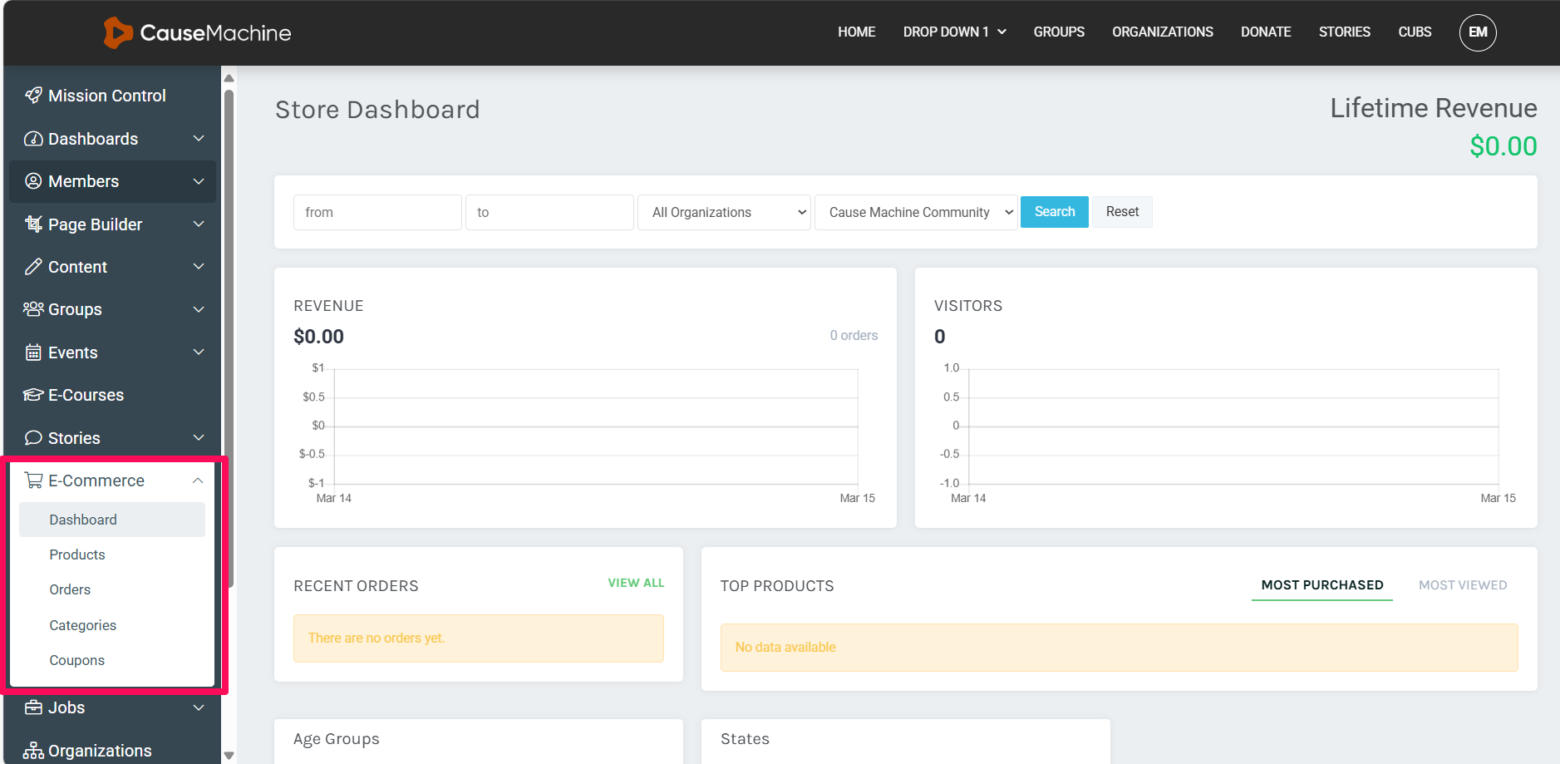Open DONATE in top navigation
Screen dimensions: 1560x764
click(x=1266, y=32)
